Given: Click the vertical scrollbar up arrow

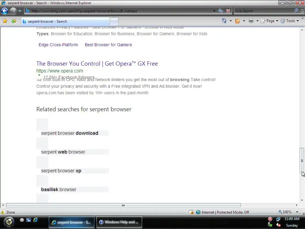Looking at the screenshot, I should (302, 30).
